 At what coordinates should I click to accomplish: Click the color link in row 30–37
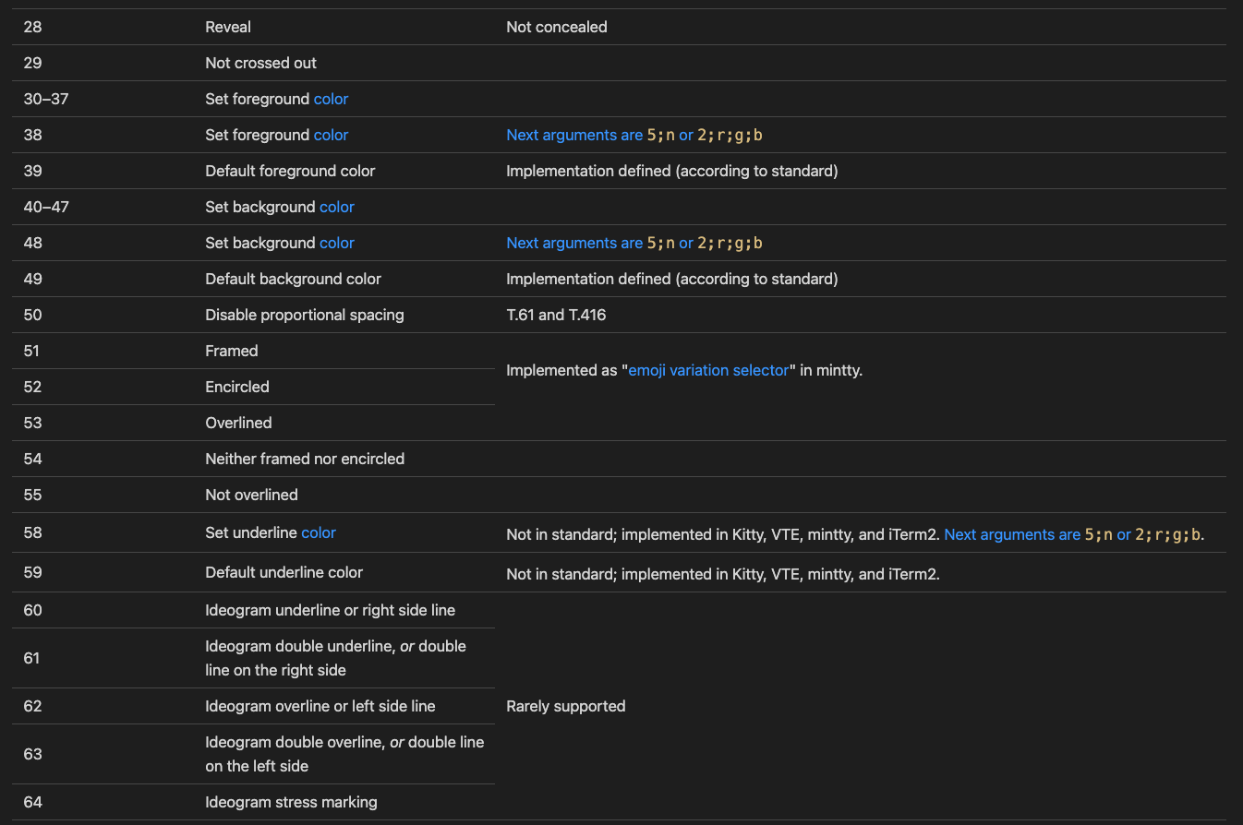coord(331,99)
